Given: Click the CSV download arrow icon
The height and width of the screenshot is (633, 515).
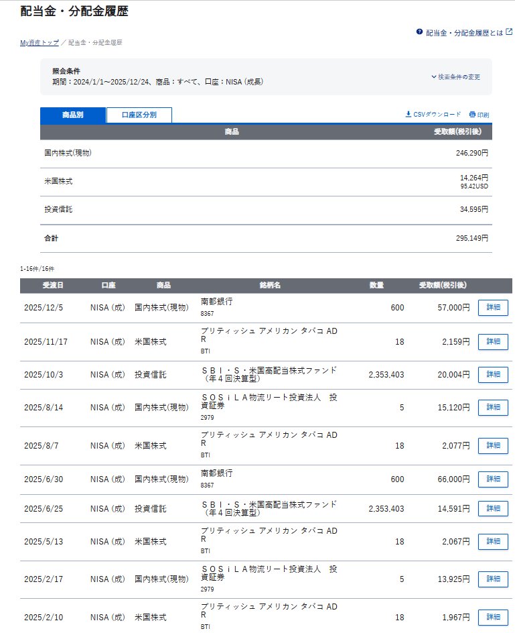Looking at the screenshot, I should coord(408,114).
